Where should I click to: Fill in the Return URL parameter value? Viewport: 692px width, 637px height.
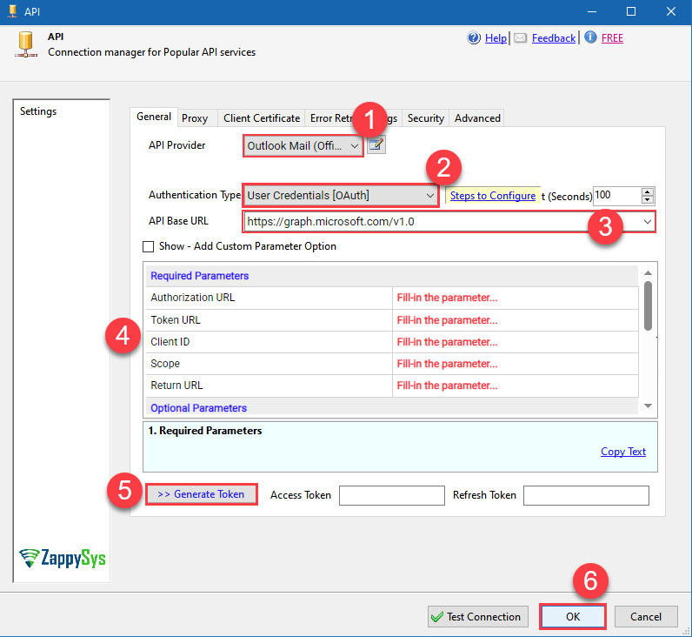pyautogui.click(x=515, y=386)
